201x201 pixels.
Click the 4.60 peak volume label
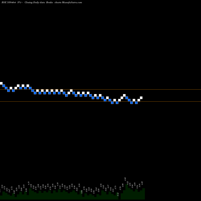[x=125, y=179]
